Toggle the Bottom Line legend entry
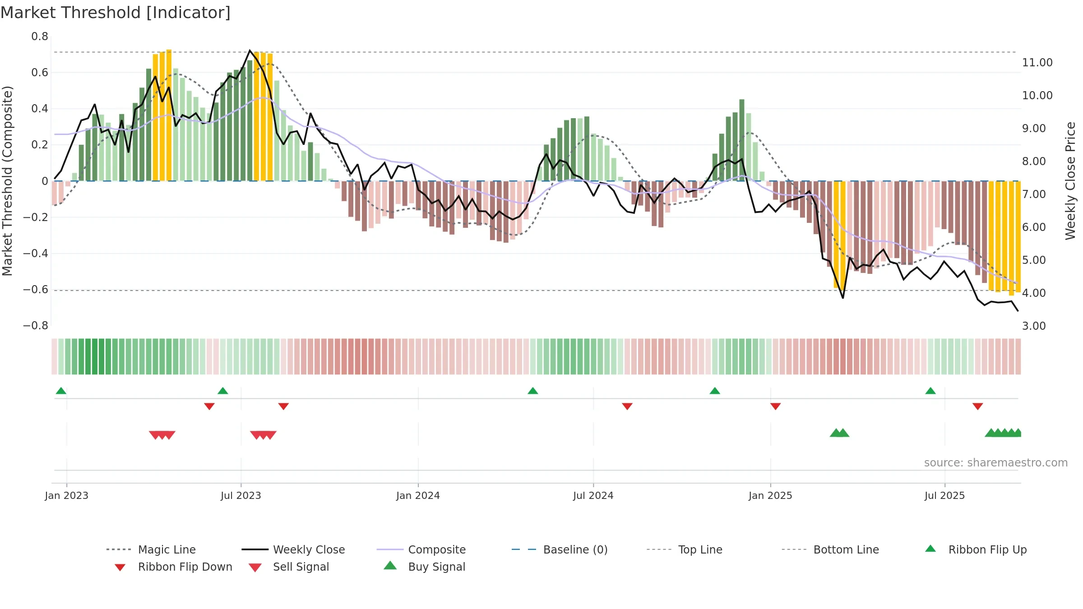 830,549
